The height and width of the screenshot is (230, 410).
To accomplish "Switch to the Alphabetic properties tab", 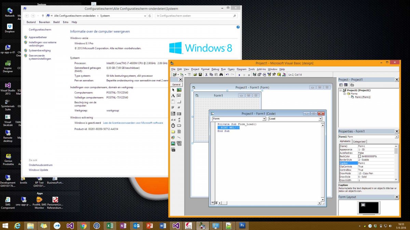I will point(345,141).
